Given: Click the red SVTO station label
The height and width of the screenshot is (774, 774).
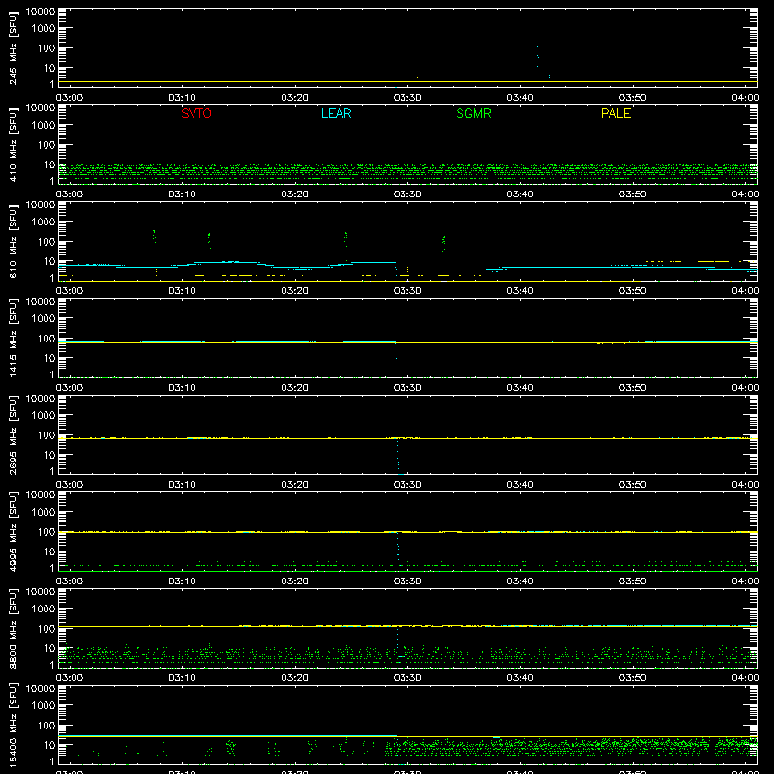Looking at the screenshot, I should pyautogui.click(x=196, y=113).
